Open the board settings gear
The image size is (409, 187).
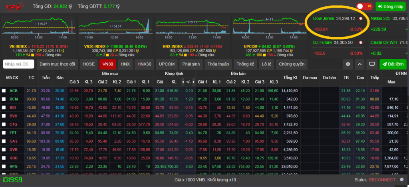[x=348, y=64]
